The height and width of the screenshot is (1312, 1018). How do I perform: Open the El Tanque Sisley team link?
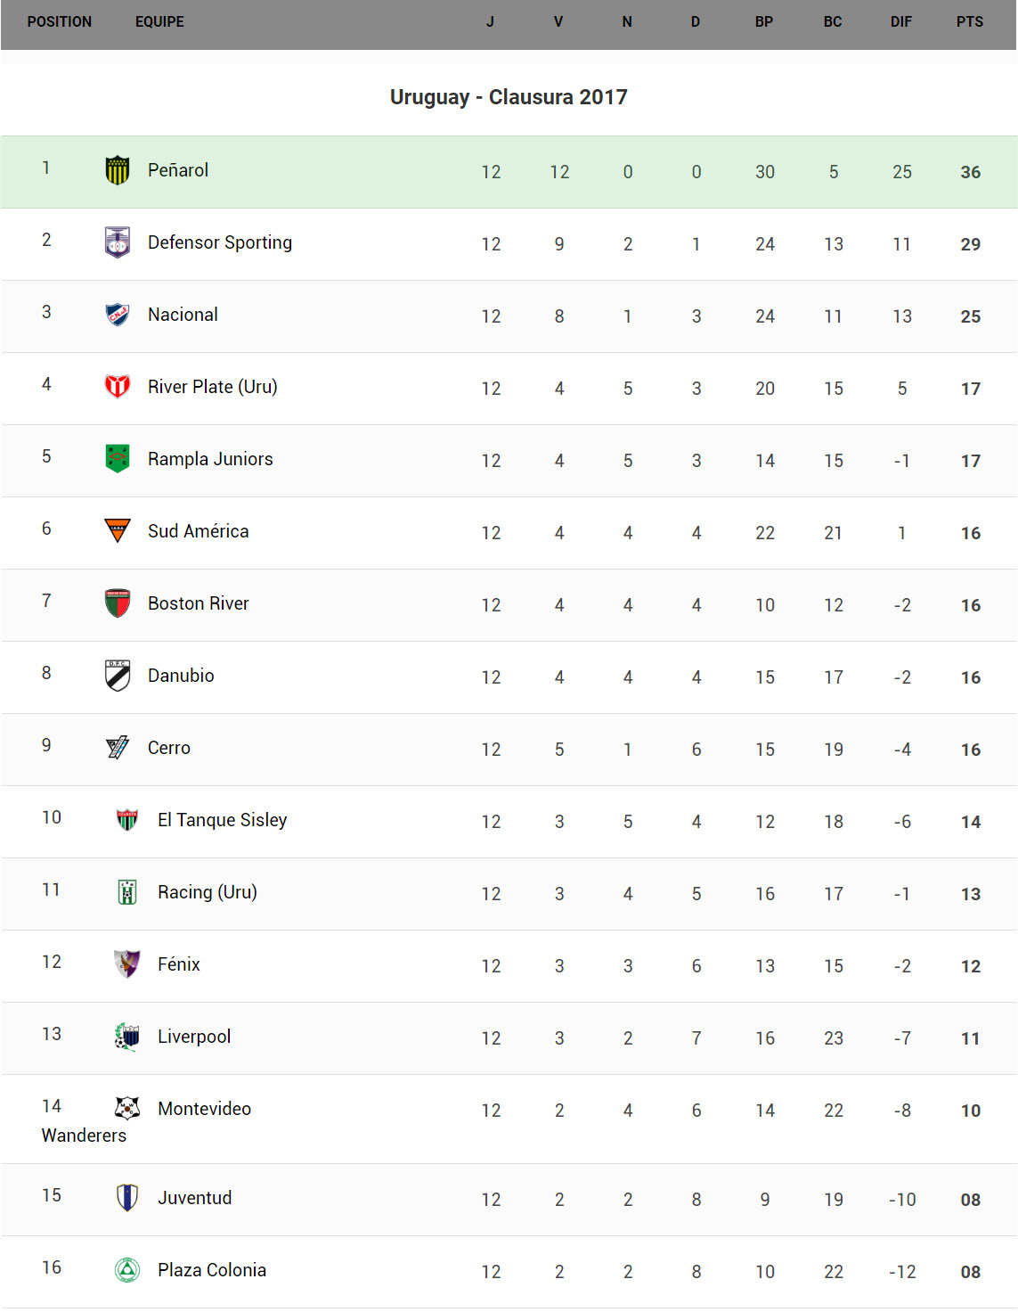(x=222, y=820)
